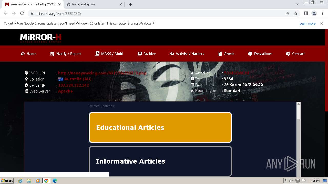The width and height of the screenshot is (328, 184).
Task: Open the About page
Action: (x=226, y=54)
